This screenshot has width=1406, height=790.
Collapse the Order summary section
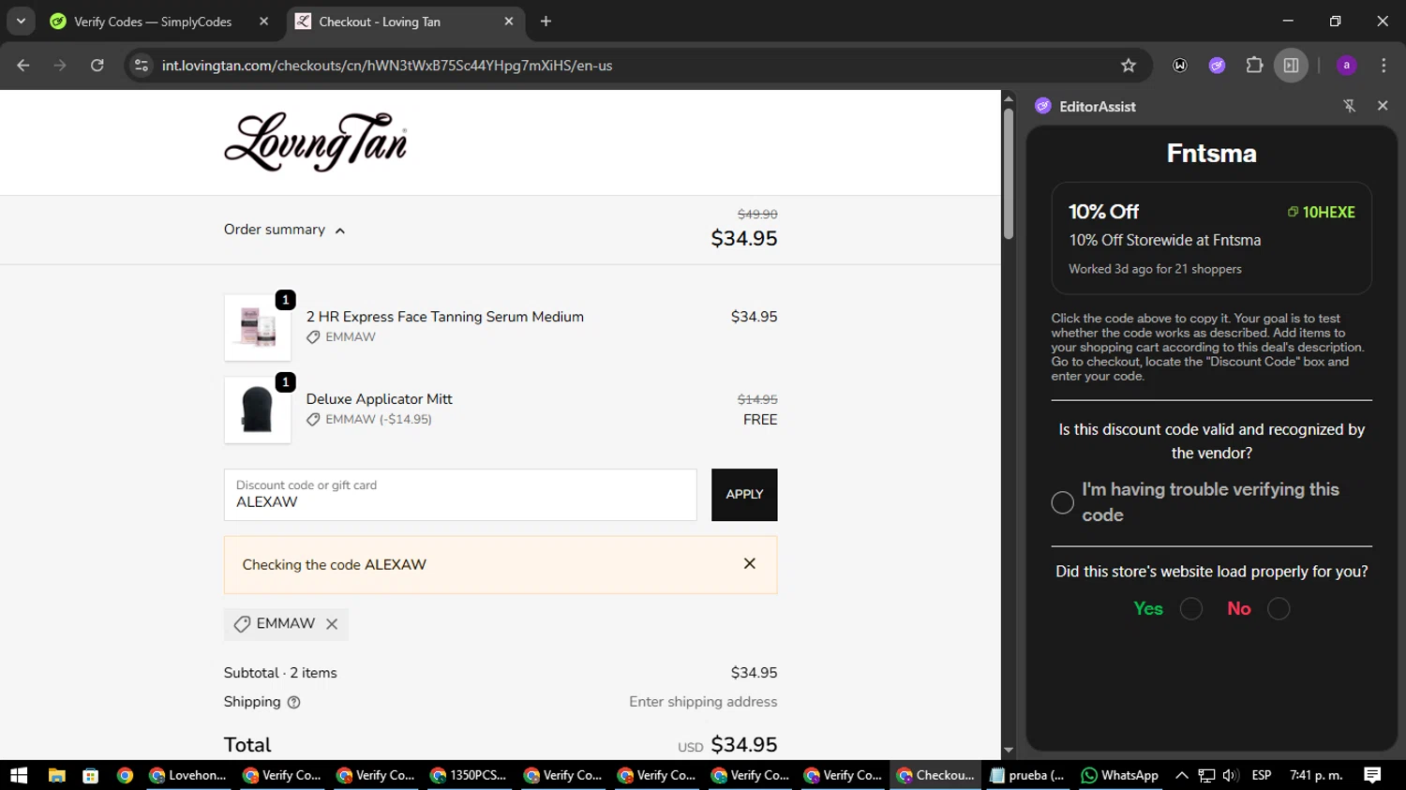click(x=284, y=230)
